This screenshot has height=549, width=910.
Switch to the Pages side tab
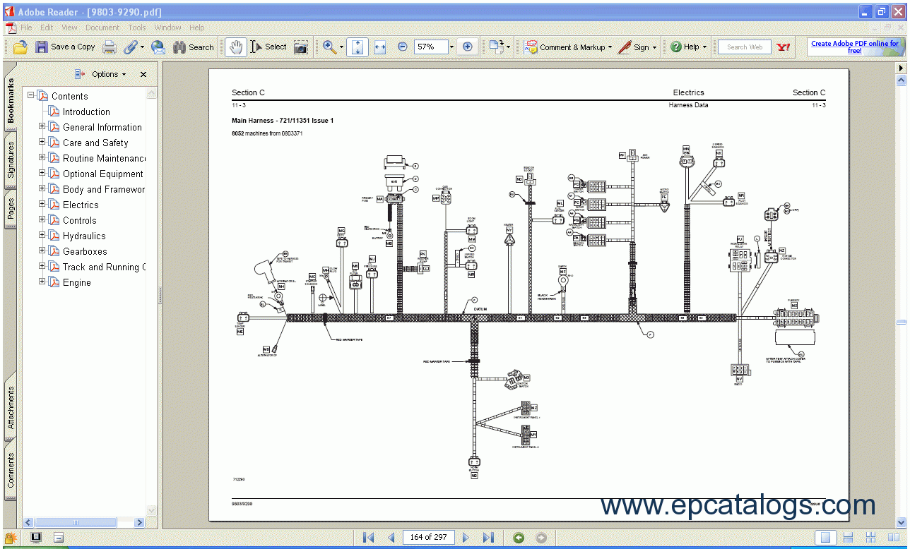11,209
